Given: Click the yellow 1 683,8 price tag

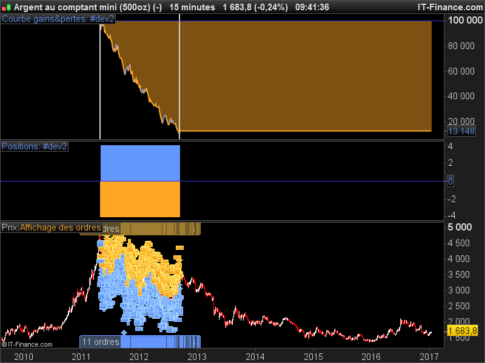Looking at the screenshot, I should pos(463,331).
